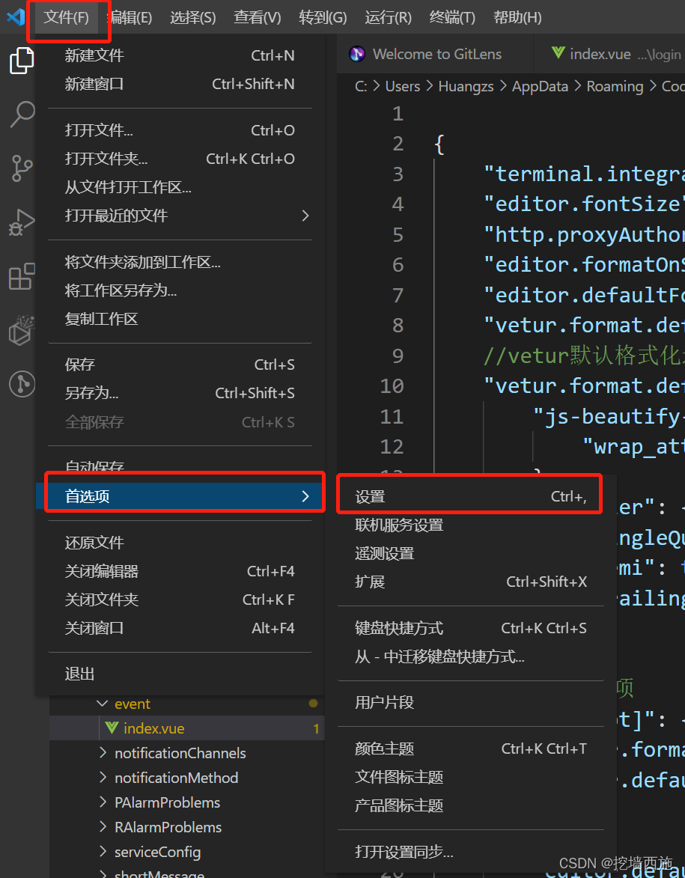The image size is (685, 878).
Task: Expand the 首选项 submenu
Action: pos(180,496)
